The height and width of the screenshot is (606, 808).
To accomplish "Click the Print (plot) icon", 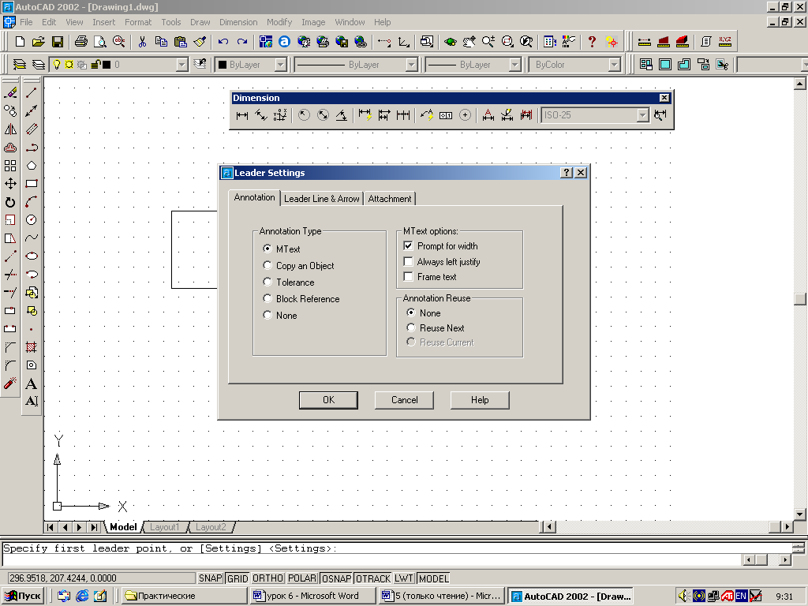I will tap(81, 42).
